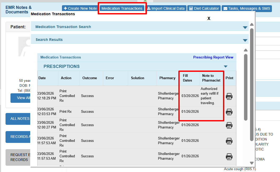Collapse the Search Results section arrow
This screenshot has width=280, height=172.
tap(245, 40)
